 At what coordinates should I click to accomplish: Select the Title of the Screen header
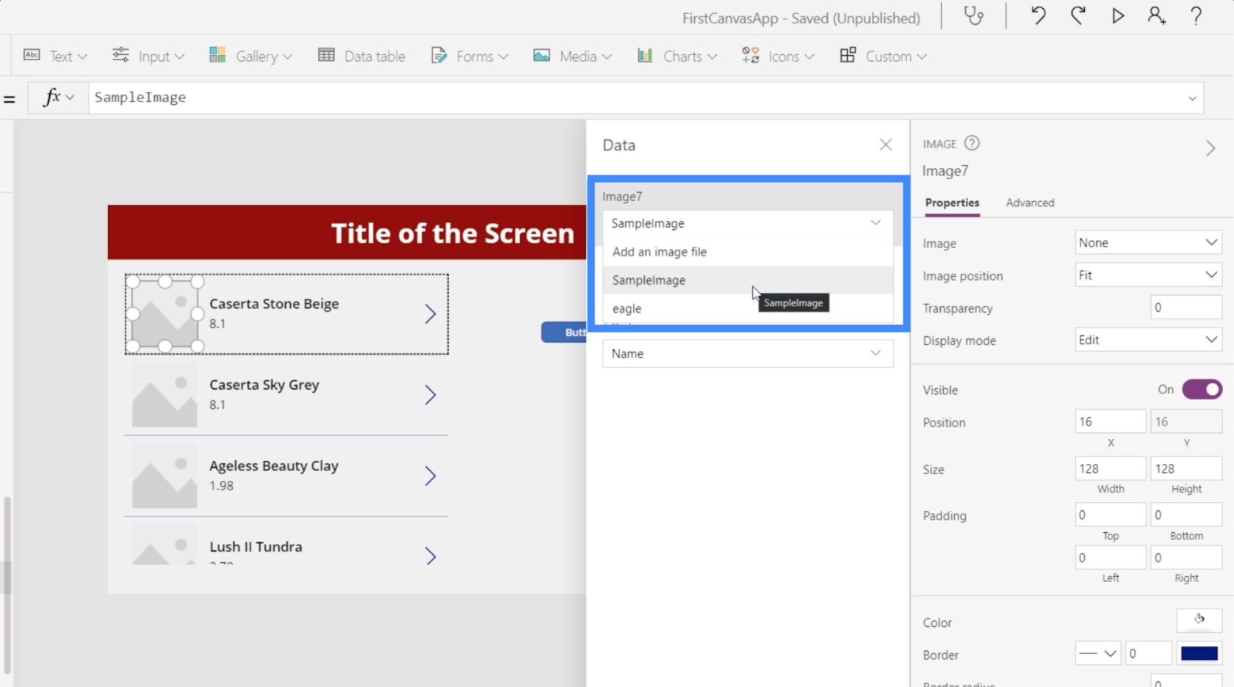452,233
